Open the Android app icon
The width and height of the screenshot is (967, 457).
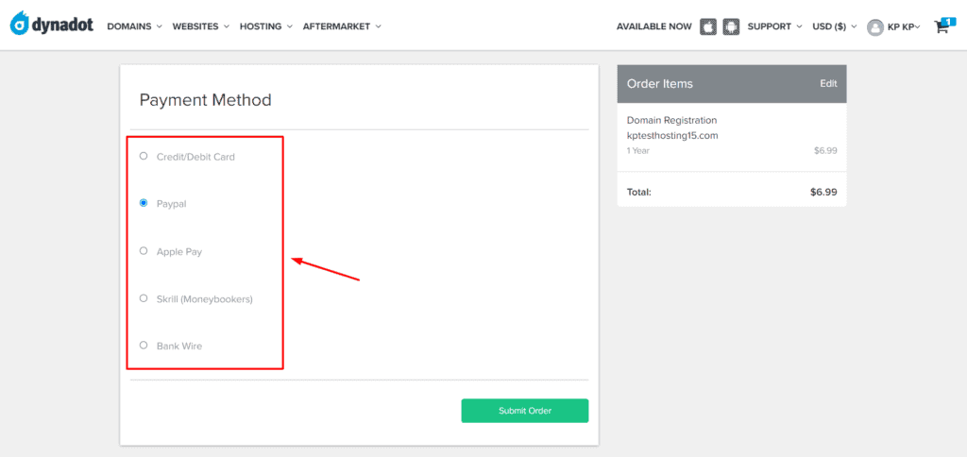point(731,27)
